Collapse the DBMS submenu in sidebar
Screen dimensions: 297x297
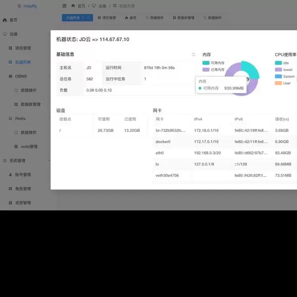coord(26,76)
